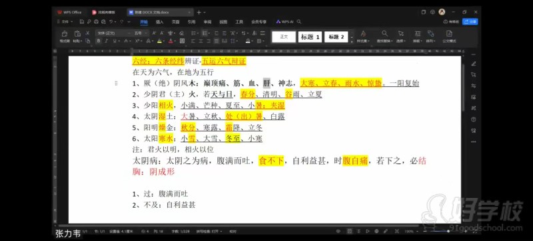533x241 pixels.
Task: Open the help question mark in right sidebar
Action: [474, 120]
